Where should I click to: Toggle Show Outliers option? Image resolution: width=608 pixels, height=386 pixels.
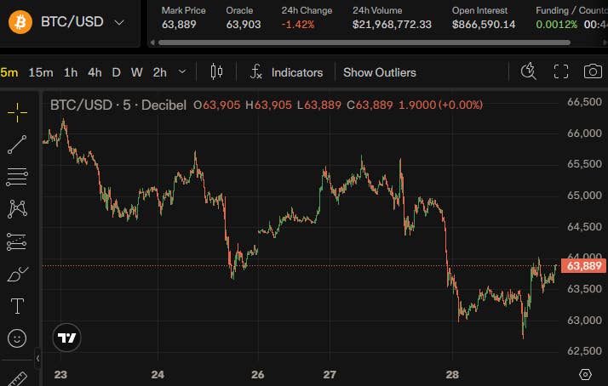pyautogui.click(x=379, y=72)
